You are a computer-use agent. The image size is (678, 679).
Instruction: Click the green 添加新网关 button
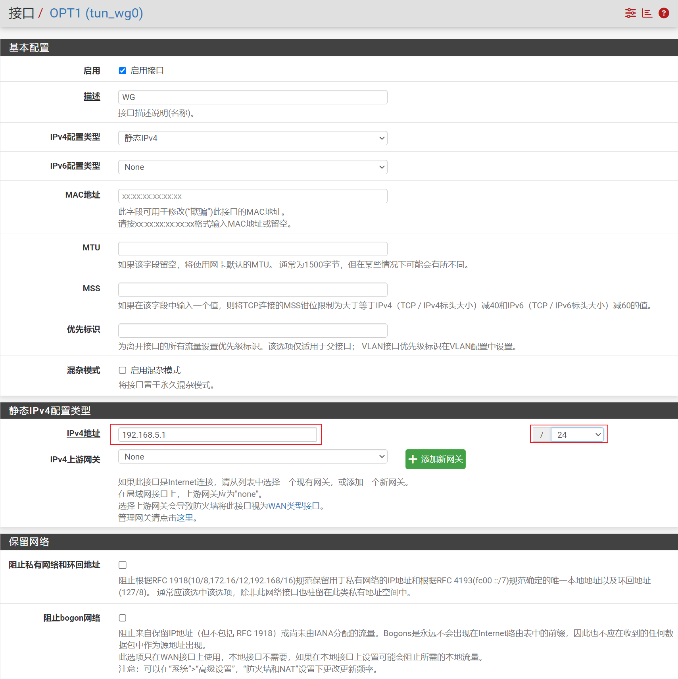tap(435, 459)
